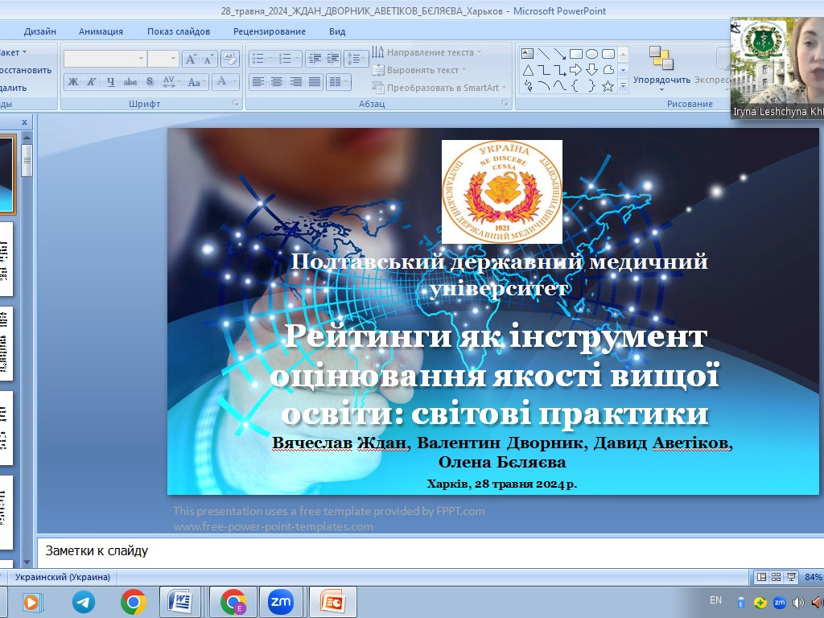
Task: Open the font name dropdown
Action: (142, 59)
